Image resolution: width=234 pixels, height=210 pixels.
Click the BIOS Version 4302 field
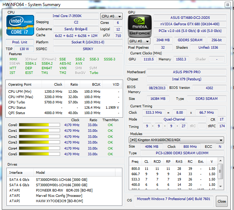pyautogui.click(x=209, y=88)
